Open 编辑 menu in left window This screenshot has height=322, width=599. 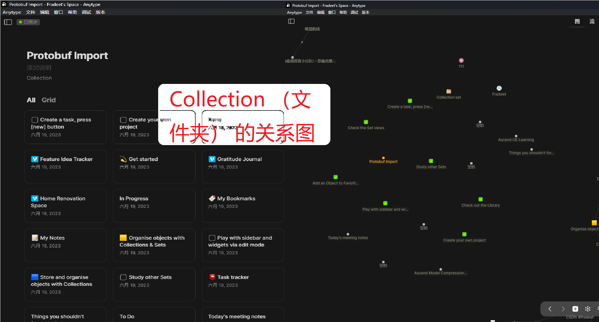tap(45, 12)
